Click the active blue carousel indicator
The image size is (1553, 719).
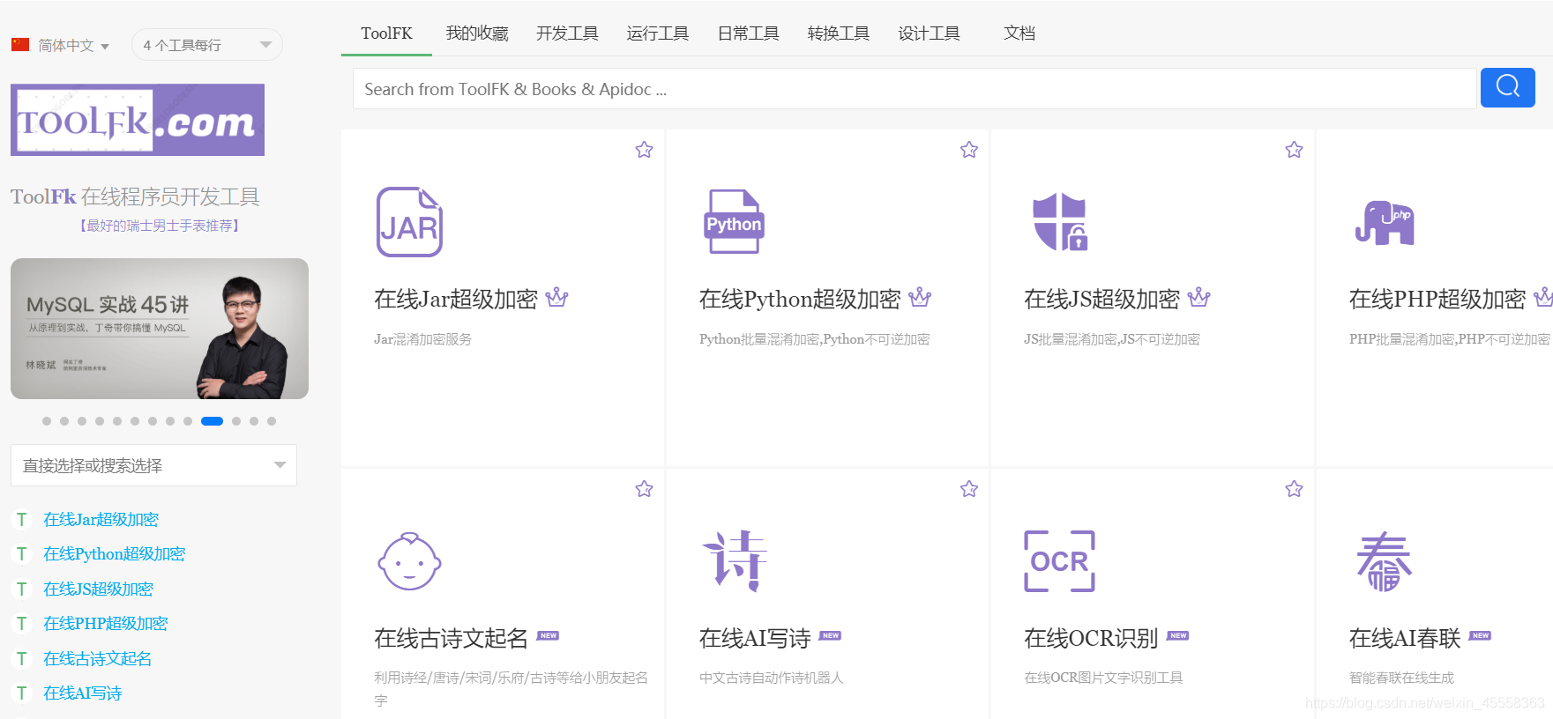pos(212,421)
